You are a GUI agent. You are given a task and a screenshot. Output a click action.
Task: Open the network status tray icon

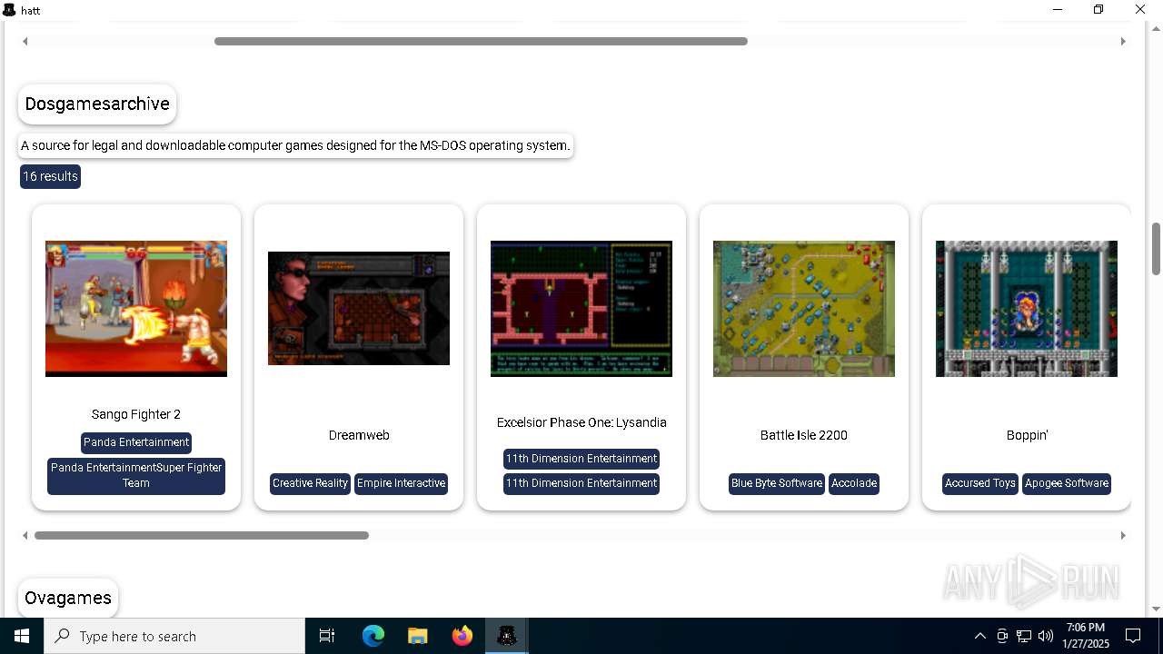[x=1024, y=636]
